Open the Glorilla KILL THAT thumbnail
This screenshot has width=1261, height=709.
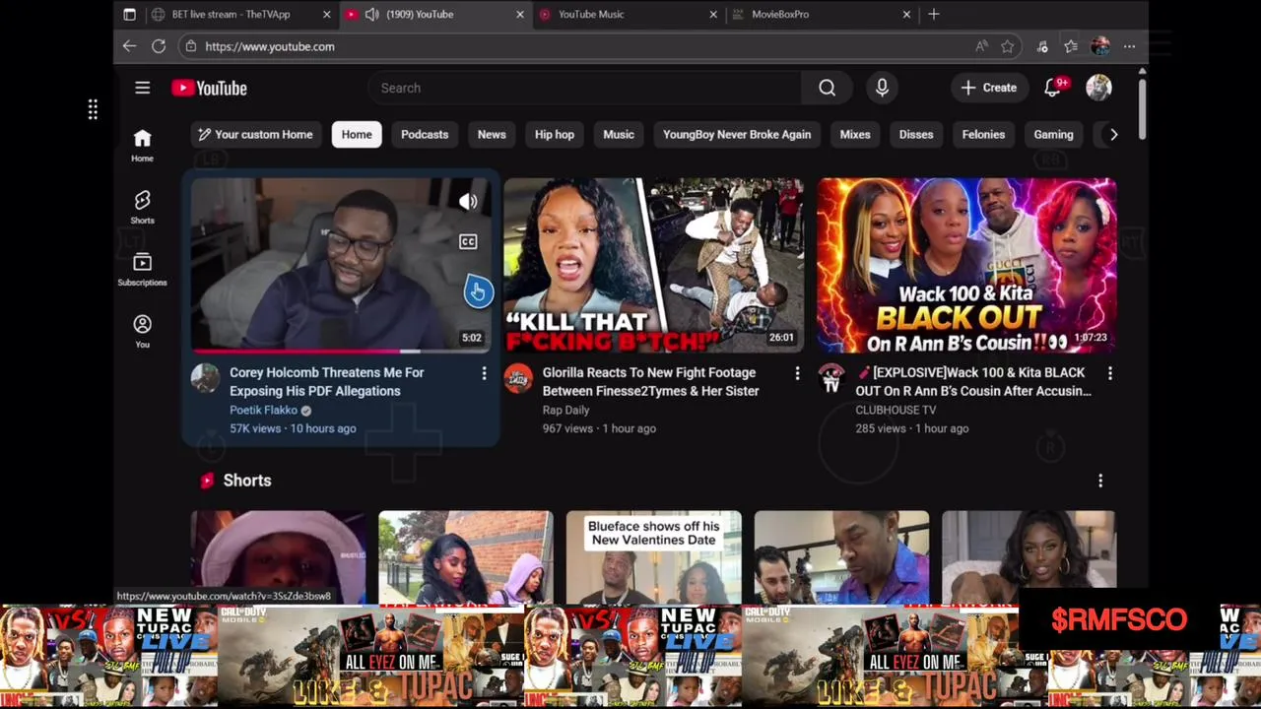pos(653,264)
